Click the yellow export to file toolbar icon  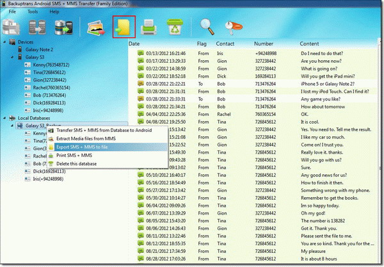[x=124, y=27]
